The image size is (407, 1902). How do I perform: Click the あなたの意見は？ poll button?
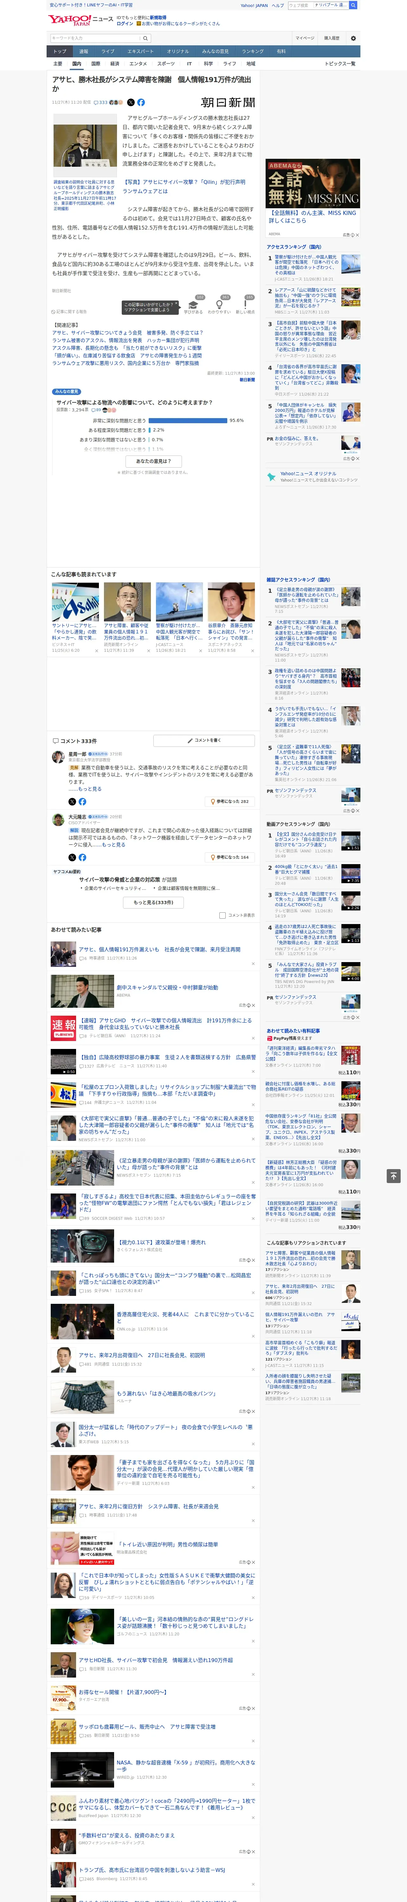pos(154,462)
